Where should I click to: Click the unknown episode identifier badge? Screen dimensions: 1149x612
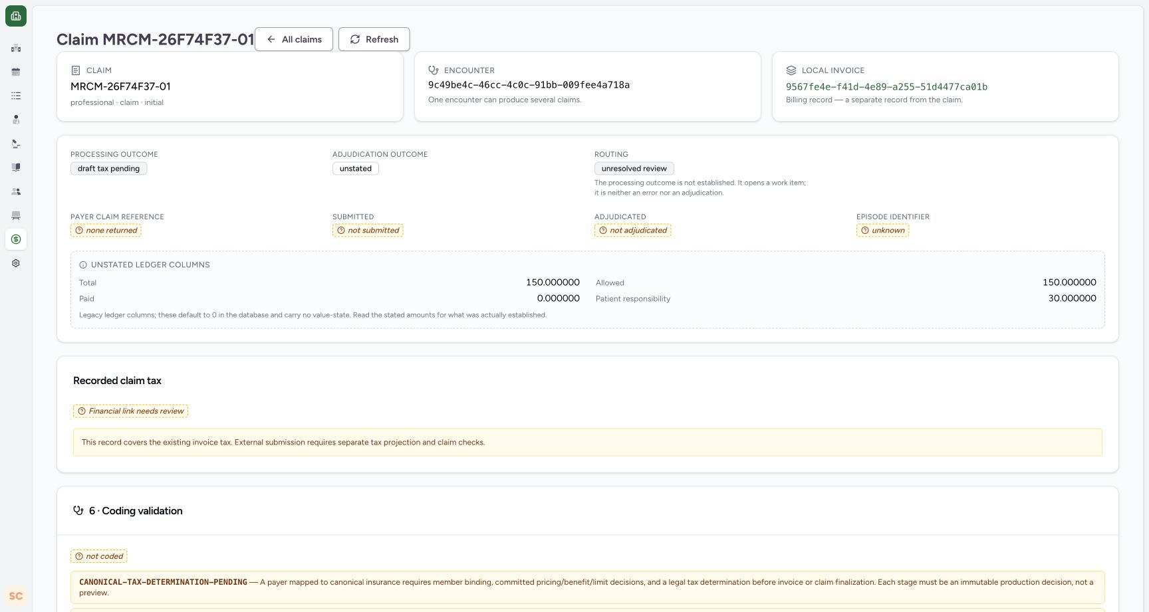click(883, 231)
